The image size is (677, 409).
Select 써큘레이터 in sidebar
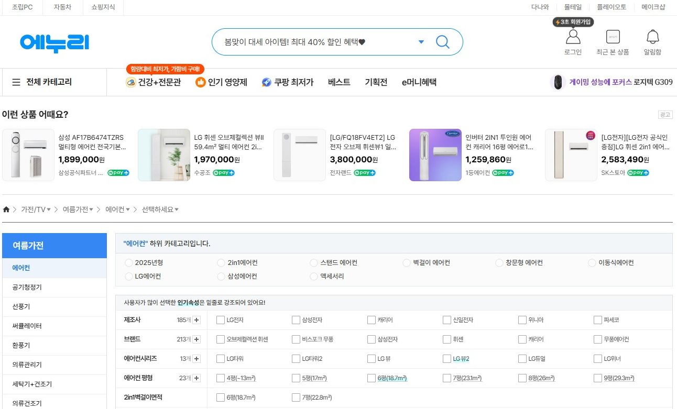coord(54,326)
